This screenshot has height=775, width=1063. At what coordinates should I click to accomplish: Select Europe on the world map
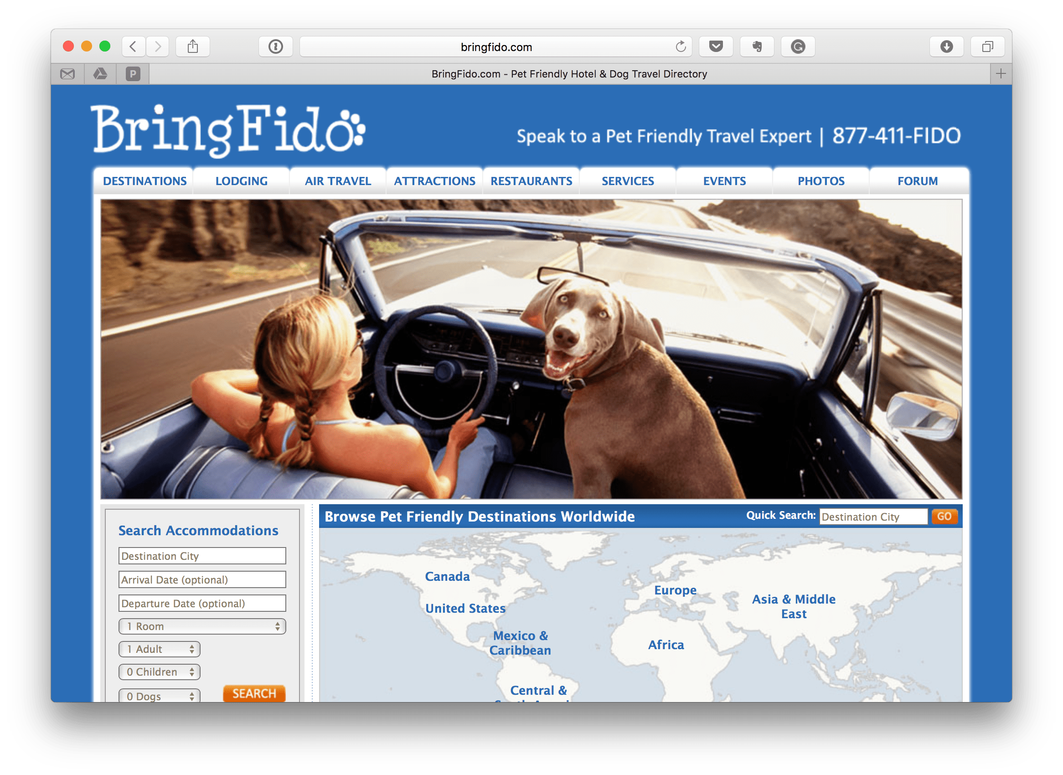click(675, 590)
